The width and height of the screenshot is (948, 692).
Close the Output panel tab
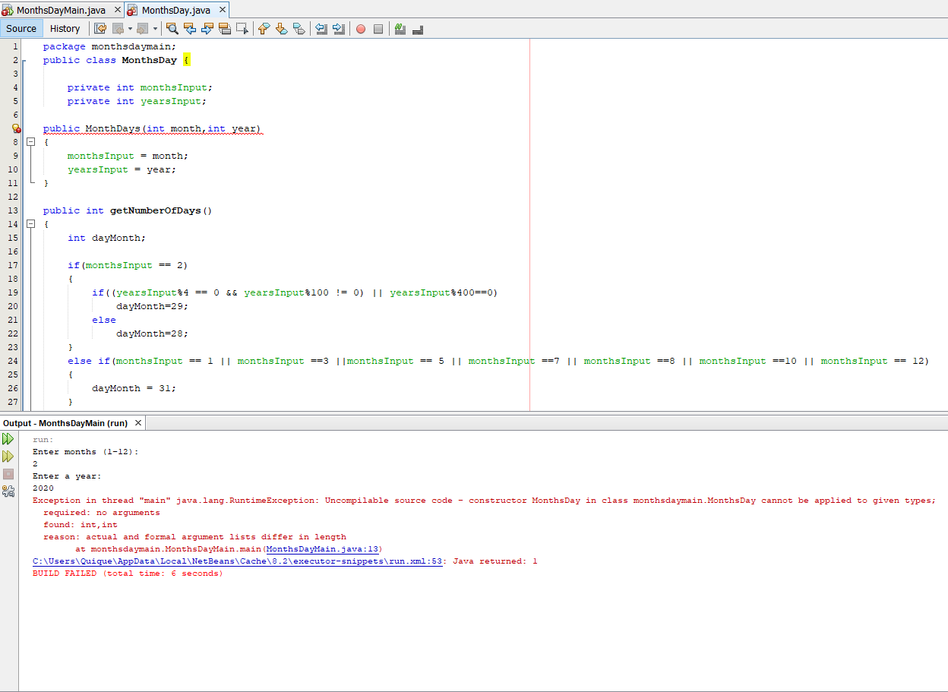[x=137, y=423]
